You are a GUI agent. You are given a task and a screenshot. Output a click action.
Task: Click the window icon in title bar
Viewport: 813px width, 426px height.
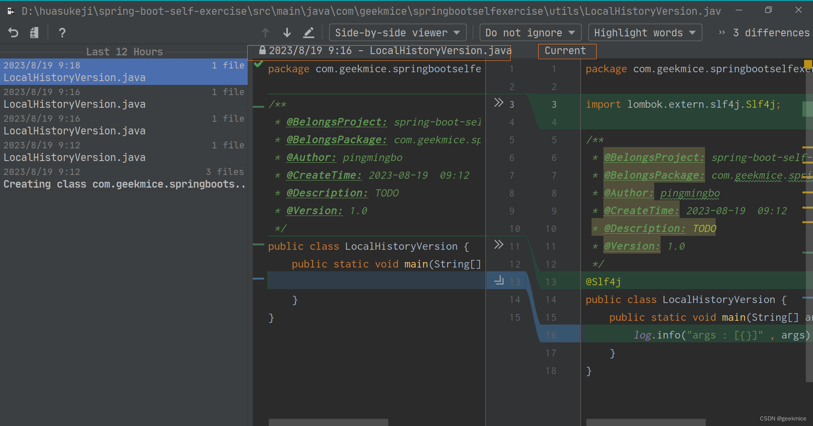(11, 11)
